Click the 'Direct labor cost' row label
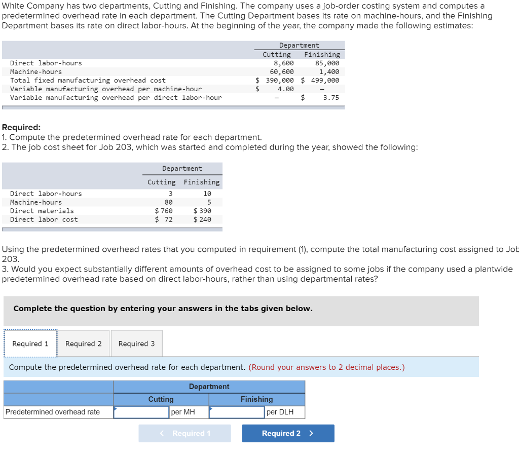The height and width of the screenshot is (456, 519). (44, 219)
